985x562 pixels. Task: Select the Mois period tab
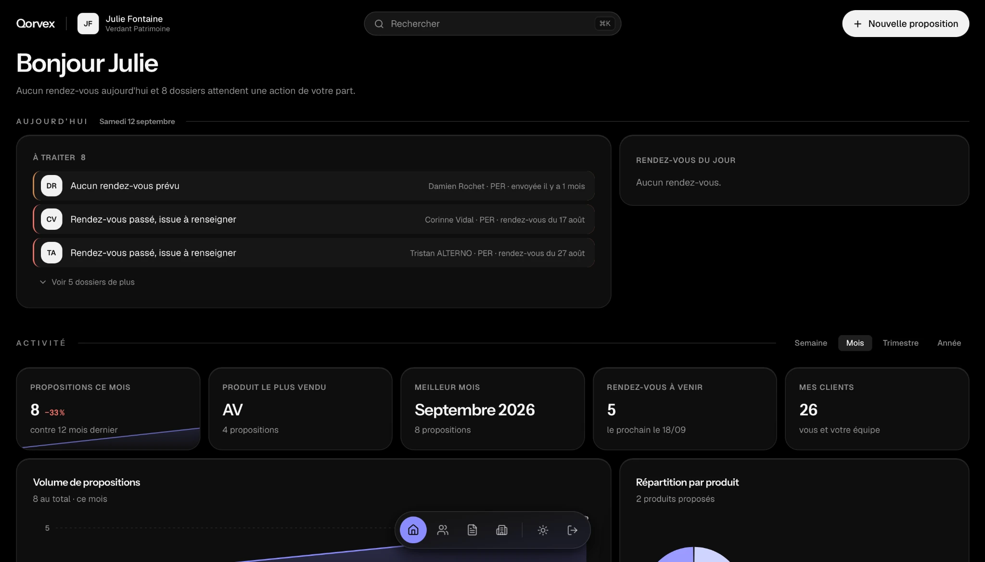[855, 343]
